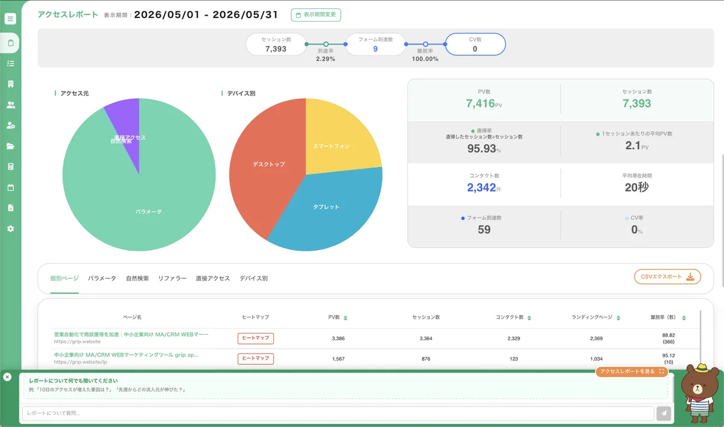Close the chat panel with X icon
Image resolution: width=724 pixels, height=427 pixels.
(x=7, y=377)
